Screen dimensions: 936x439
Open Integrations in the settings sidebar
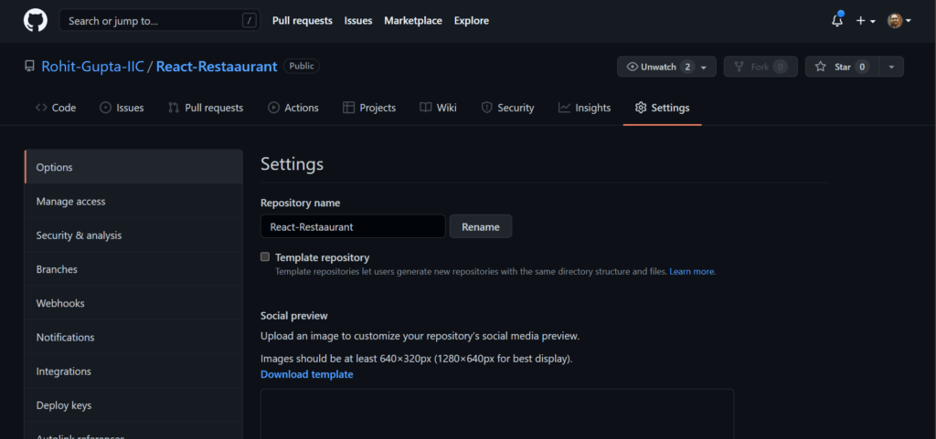pos(133,371)
